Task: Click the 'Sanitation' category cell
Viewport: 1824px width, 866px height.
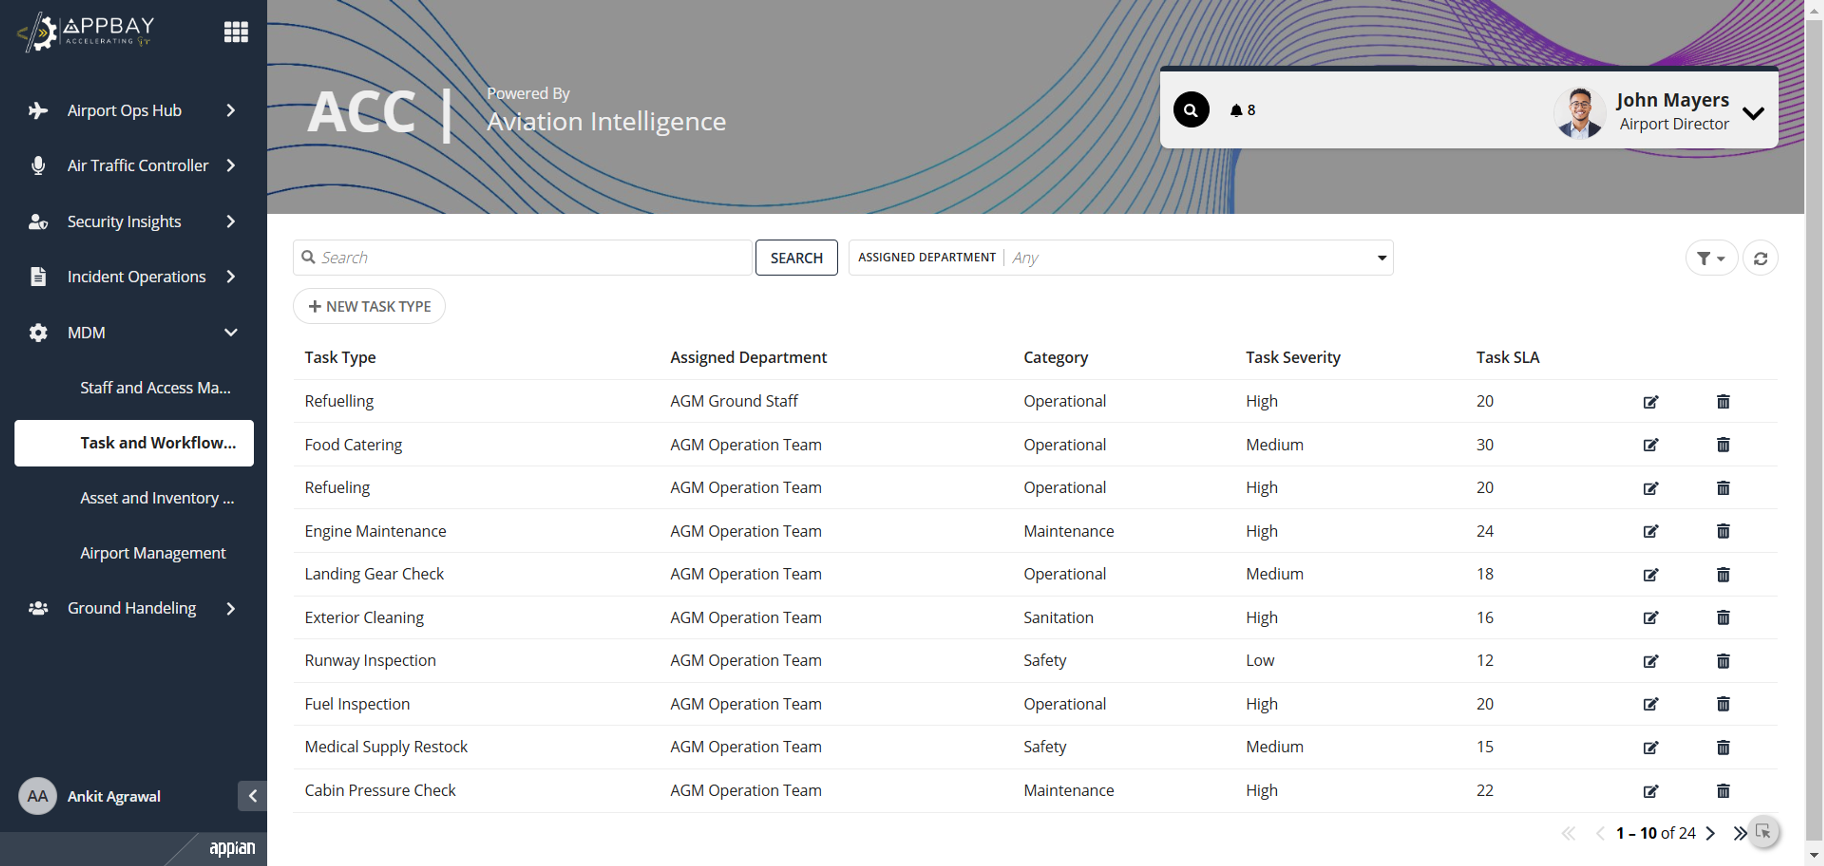Action: point(1058,618)
